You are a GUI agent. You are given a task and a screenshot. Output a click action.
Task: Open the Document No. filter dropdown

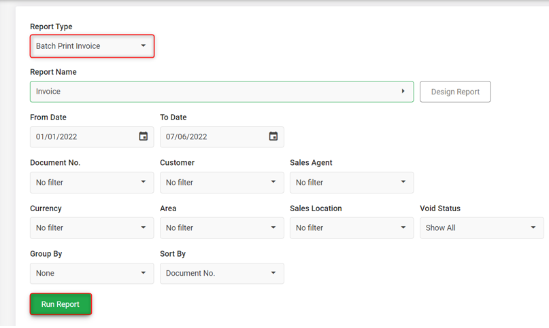(x=92, y=182)
